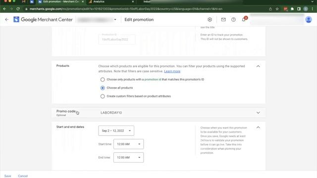Click the Start and end dates label
This screenshot has height=178, width=317.
pos(70,127)
